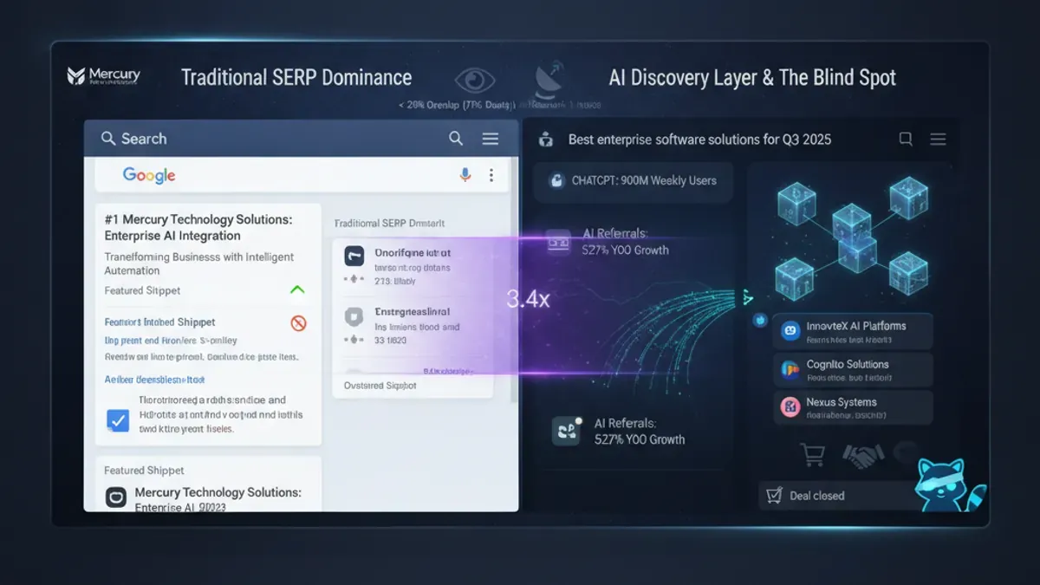This screenshot has height=585, width=1040.
Task: Open the hamburger menu in AI panel header
Action: tap(937, 139)
